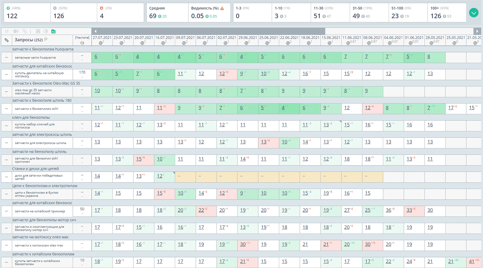
Task: Select the 1-3 positions range card
Action: (x=252, y=13)
